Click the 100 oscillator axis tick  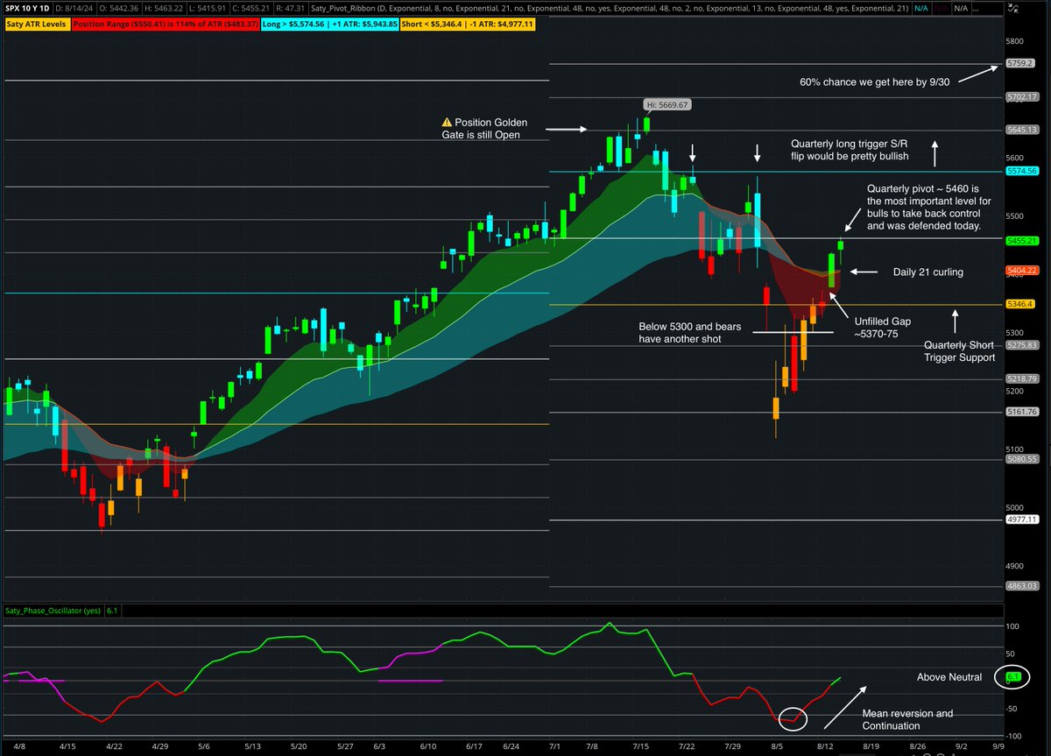pyautogui.click(x=1013, y=626)
